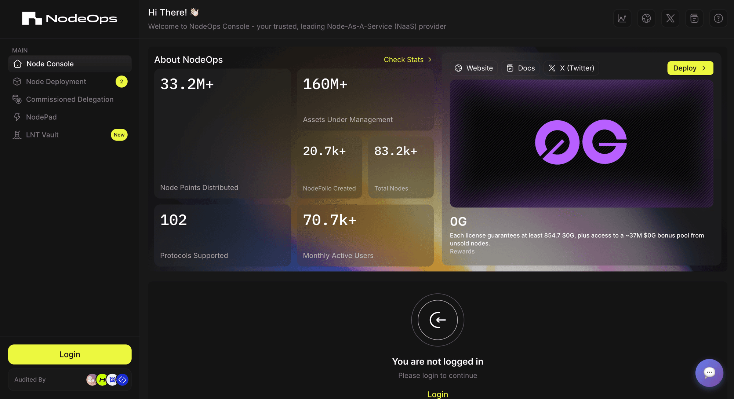Screen dimensions: 734x399
Task: Open Commissioned Delegation page
Action: coord(70,99)
